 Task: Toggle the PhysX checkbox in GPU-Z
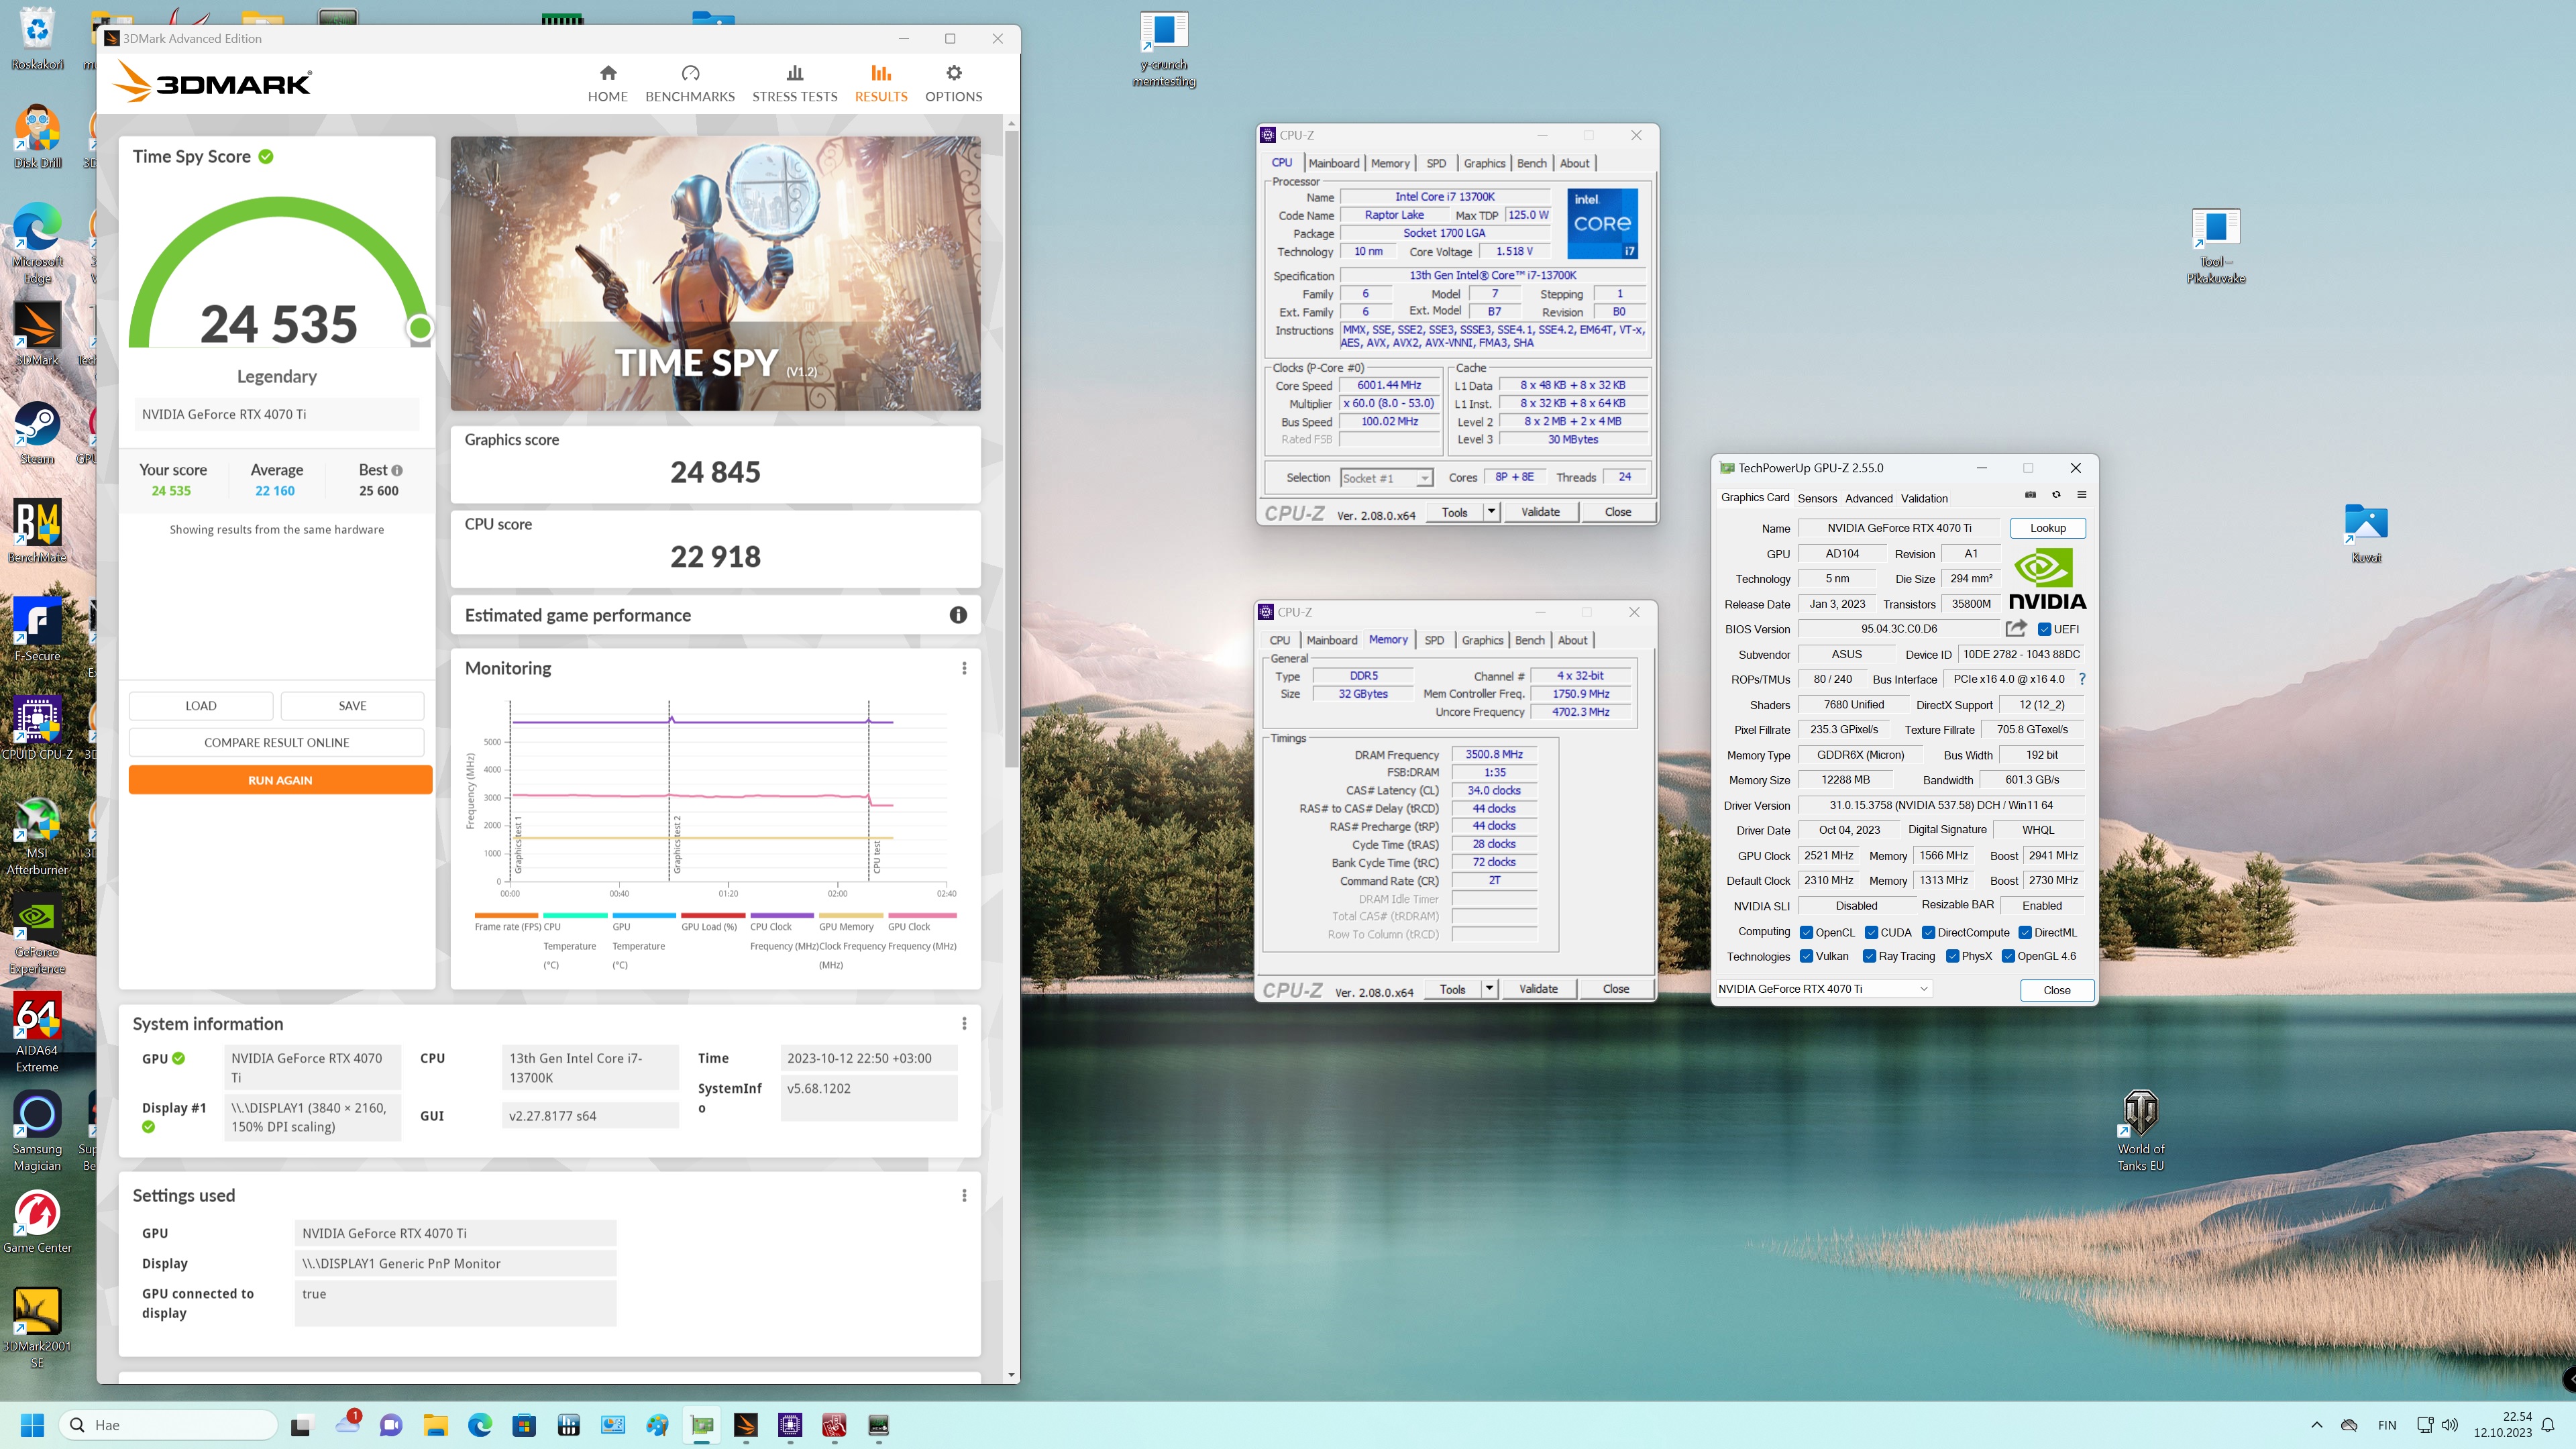tap(1952, 956)
